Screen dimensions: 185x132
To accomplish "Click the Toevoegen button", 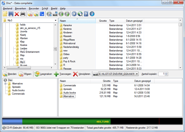I will click(x=63, y=74).
